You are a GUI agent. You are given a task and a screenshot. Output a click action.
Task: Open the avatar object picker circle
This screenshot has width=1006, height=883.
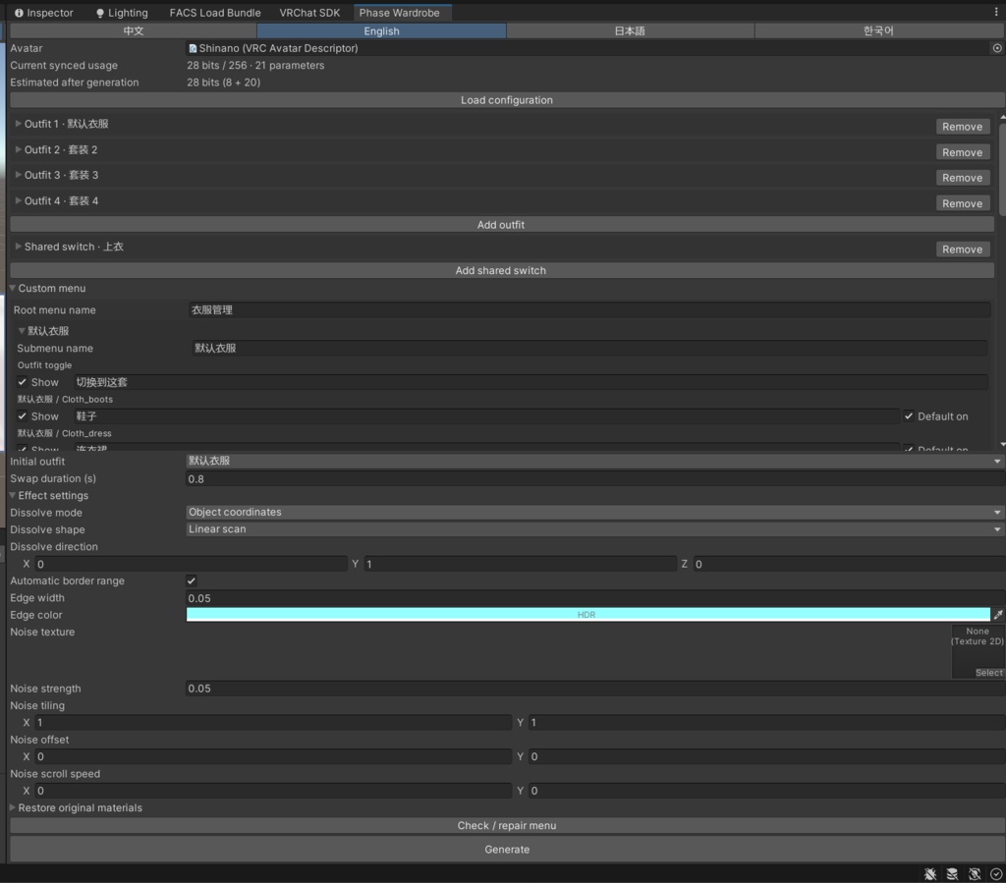coord(997,48)
